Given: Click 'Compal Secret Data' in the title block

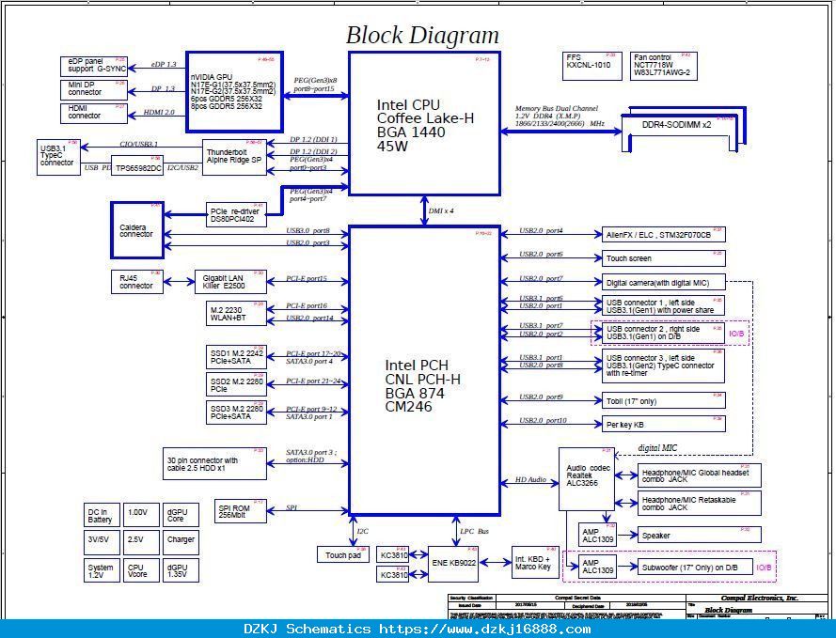Looking at the screenshot, I should point(577,598).
